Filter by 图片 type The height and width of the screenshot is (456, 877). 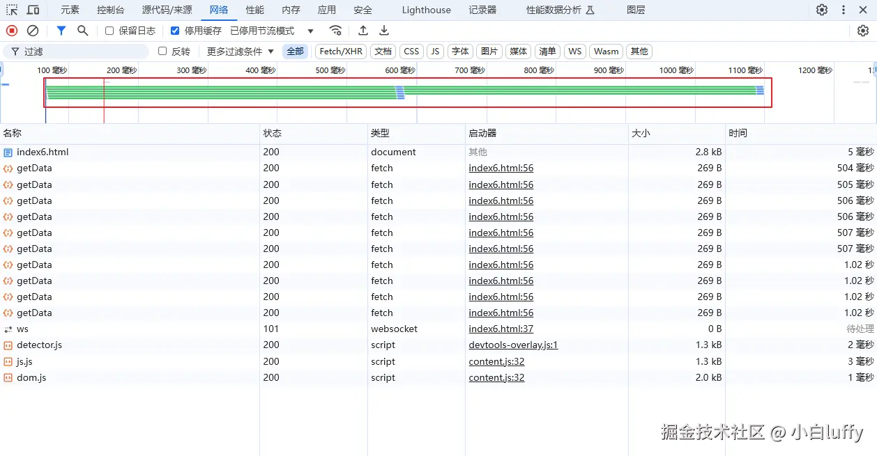[489, 52]
